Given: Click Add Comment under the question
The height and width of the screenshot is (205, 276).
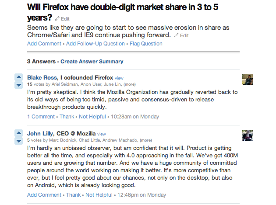Looking at the screenshot, I should tap(44, 44).
